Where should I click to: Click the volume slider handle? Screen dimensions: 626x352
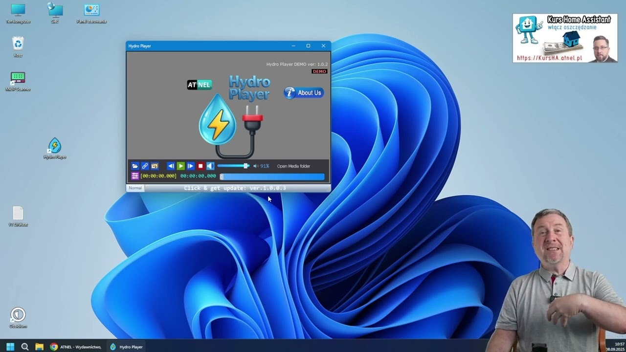pyautogui.click(x=246, y=166)
